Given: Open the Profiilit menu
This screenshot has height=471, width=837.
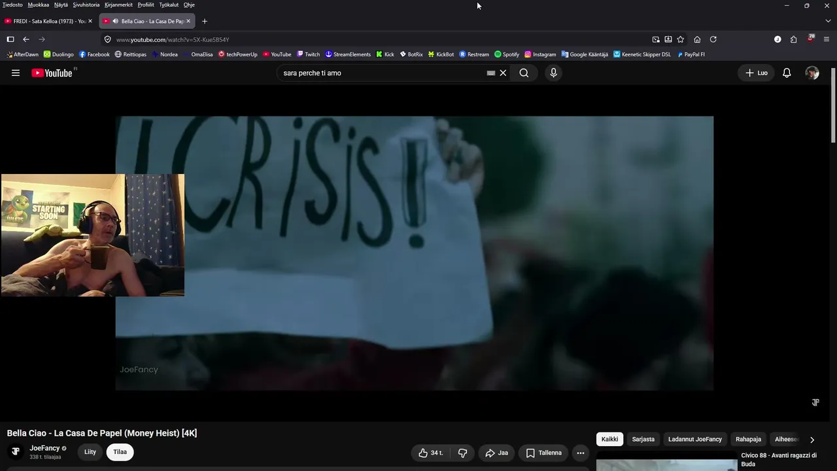Looking at the screenshot, I should pos(146,5).
